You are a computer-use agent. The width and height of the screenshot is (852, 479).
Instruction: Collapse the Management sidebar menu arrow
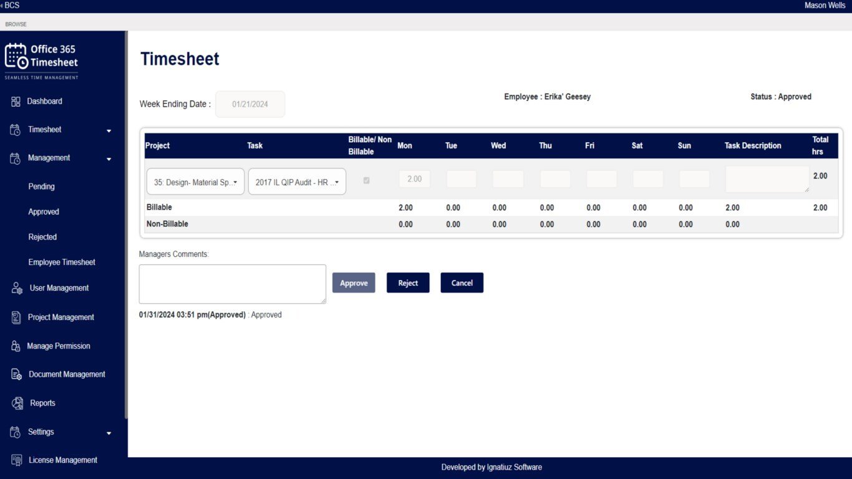point(109,159)
